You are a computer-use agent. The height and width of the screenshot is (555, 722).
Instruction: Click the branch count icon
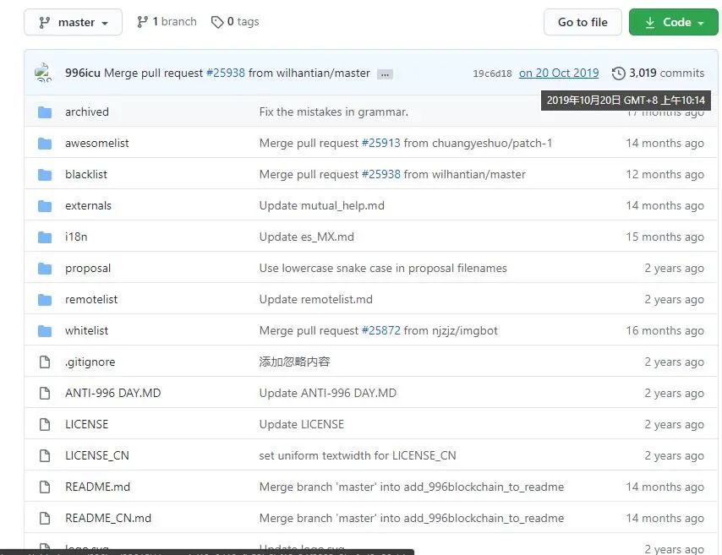tap(143, 22)
